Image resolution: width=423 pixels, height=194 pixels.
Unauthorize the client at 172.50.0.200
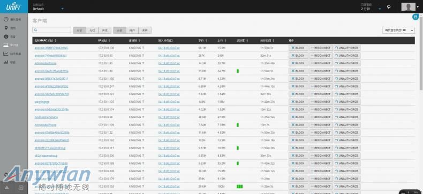coord(347,156)
